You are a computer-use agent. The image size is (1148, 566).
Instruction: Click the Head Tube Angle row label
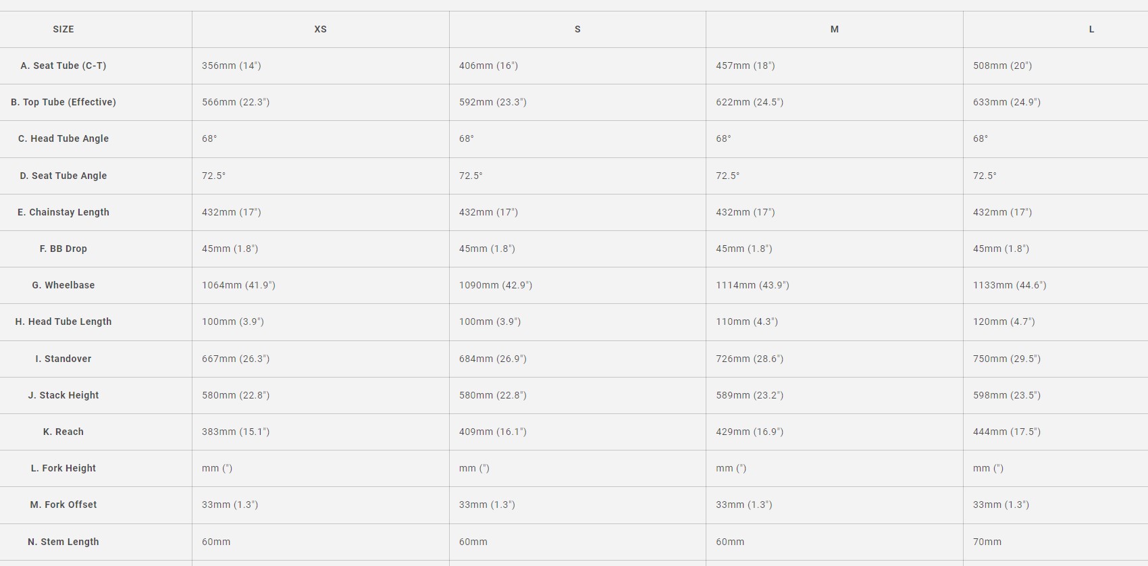(x=63, y=138)
